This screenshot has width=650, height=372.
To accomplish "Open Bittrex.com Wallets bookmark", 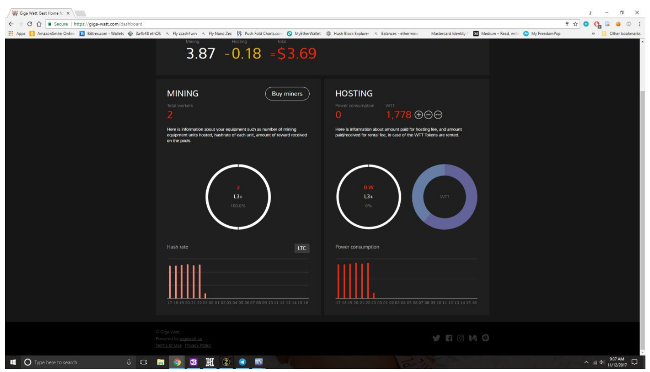I will [102, 33].
